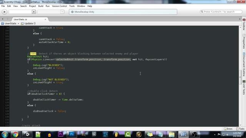Open the Project menu
Image resolution: width=246 pixels, height=138 pixels.
click(x=32, y=6)
